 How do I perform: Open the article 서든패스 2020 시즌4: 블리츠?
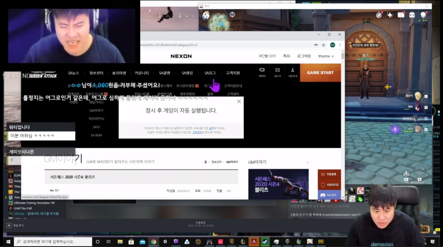pos(73,177)
